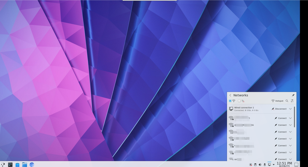Disconnect Wired connection 1

[279, 109]
